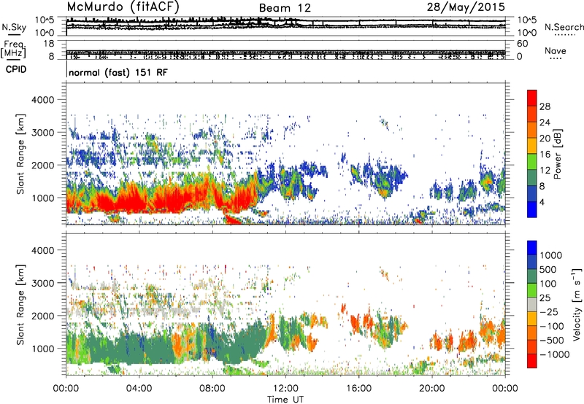This screenshot has height=404, width=584.
Task: Click the date '28/May/2015'
Action: click(x=466, y=7)
